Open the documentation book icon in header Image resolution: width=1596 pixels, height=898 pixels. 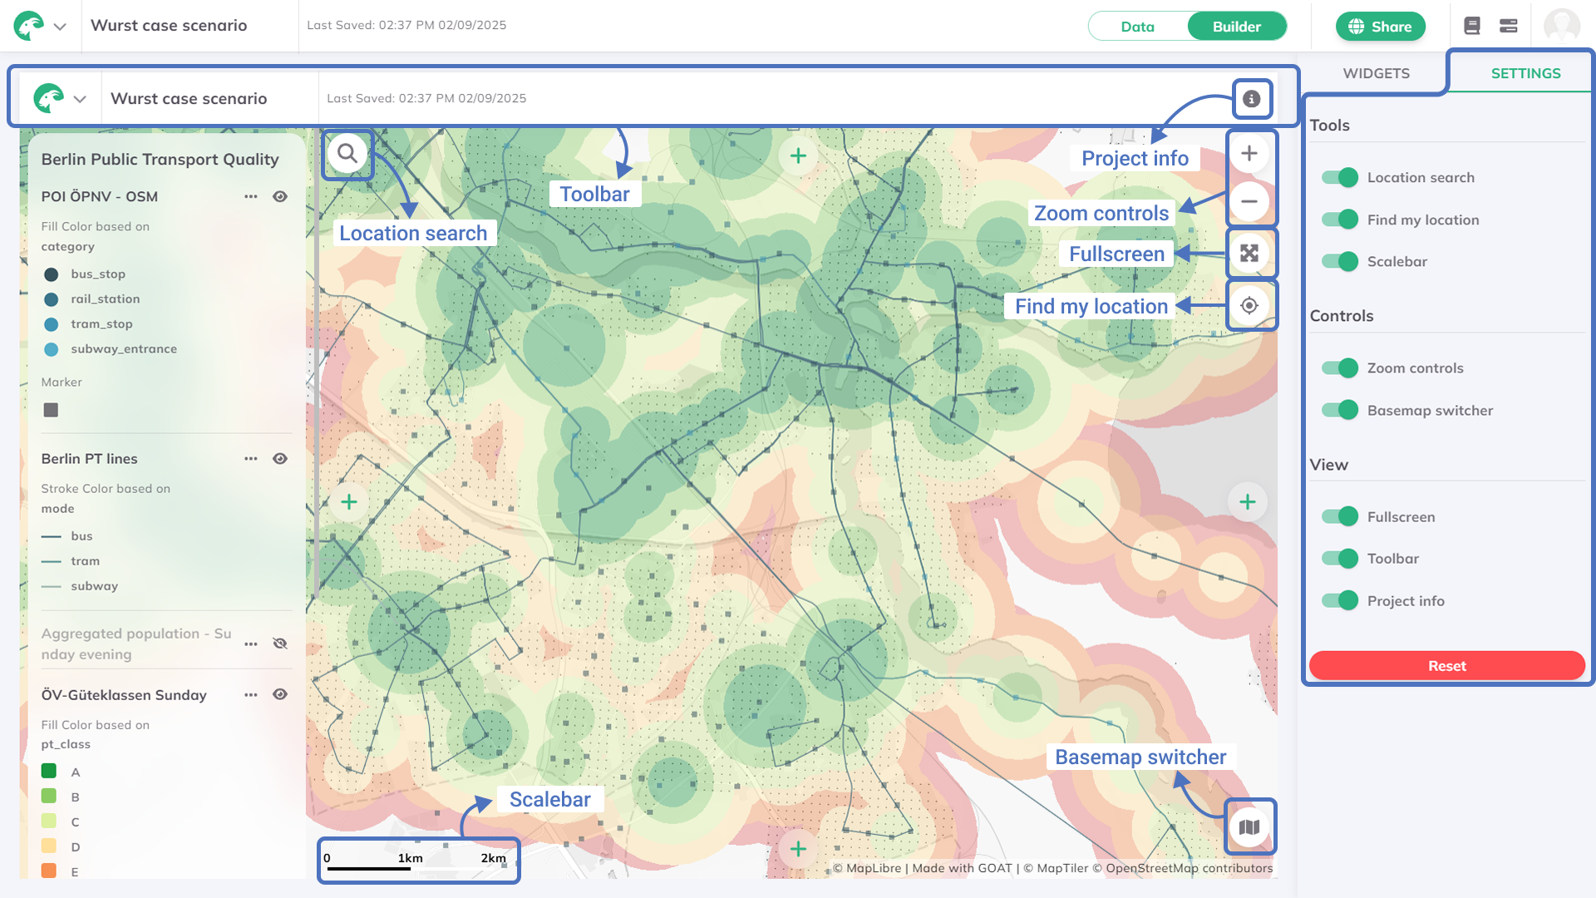1472,26
